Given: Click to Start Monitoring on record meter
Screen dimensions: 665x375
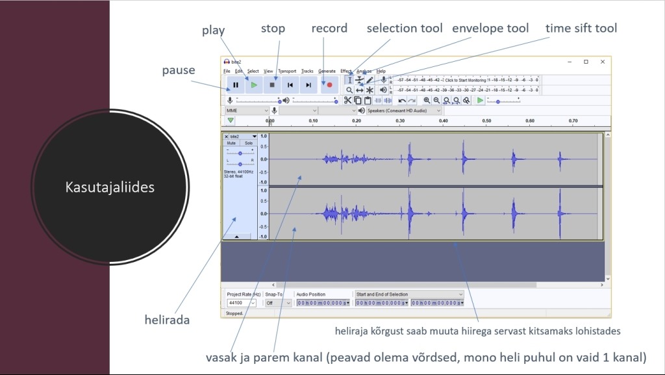Looking at the screenshot, I should pyautogui.click(x=465, y=80).
